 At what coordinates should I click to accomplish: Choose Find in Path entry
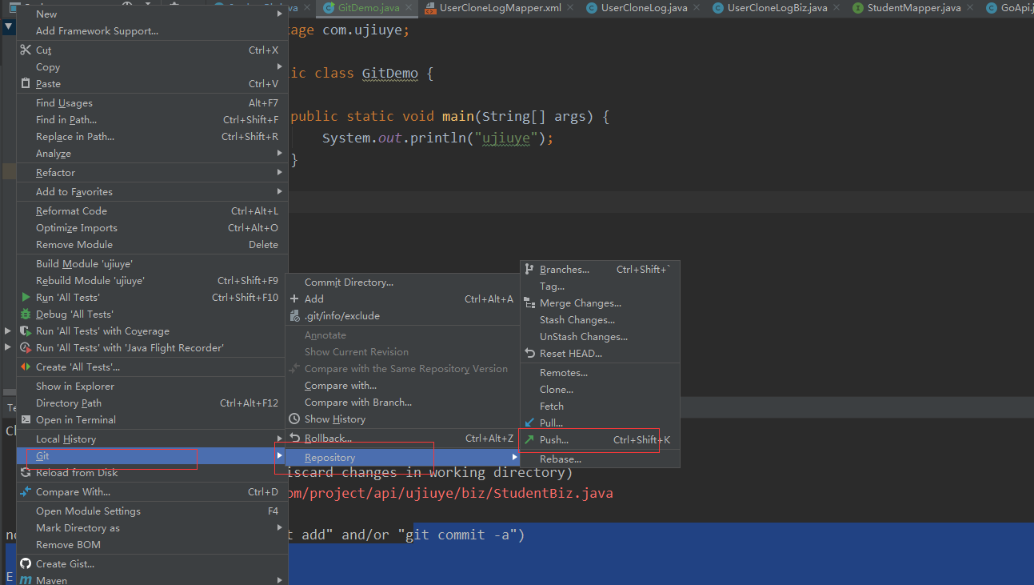coord(150,119)
